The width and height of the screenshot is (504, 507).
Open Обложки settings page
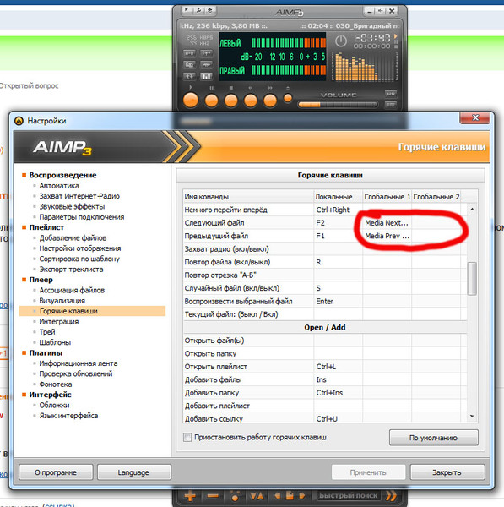point(54,405)
